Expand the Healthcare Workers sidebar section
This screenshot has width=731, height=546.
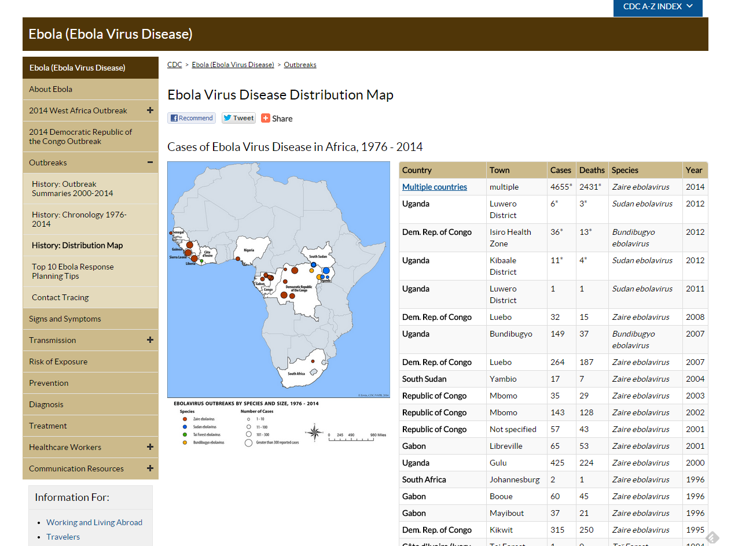[x=150, y=447]
